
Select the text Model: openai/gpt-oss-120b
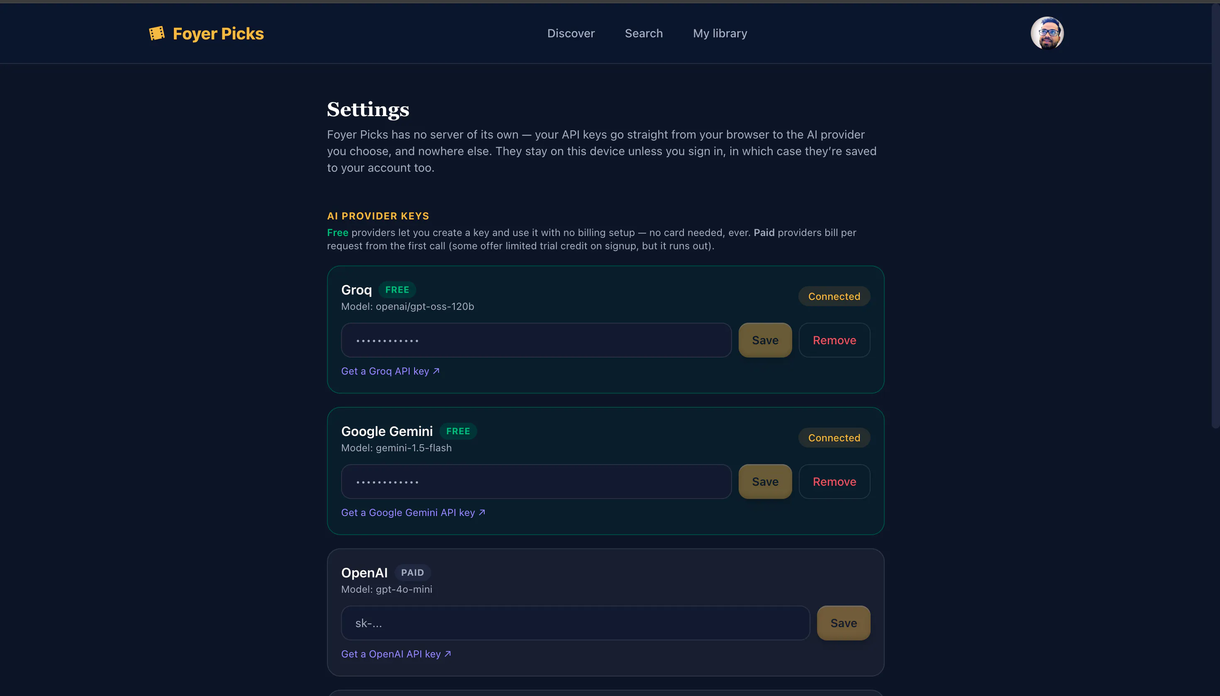coord(407,307)
